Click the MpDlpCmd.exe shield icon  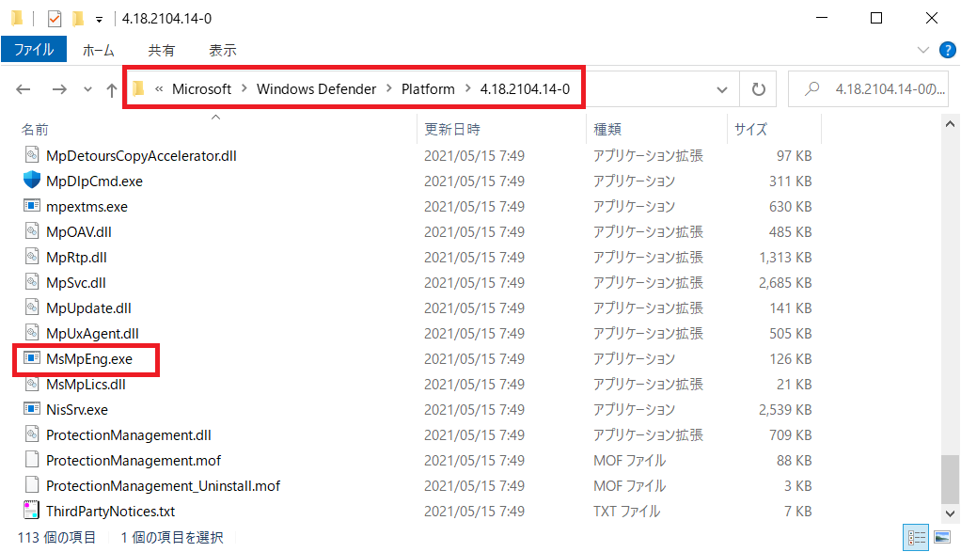click(32, 181)
